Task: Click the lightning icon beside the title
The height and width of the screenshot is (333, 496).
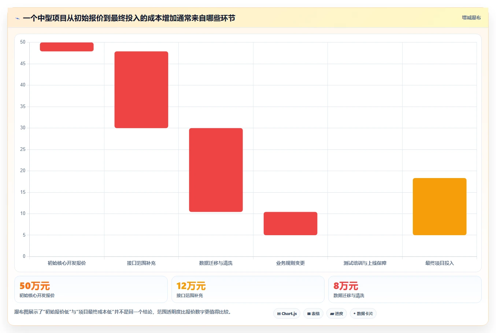Action: point(17,18)
